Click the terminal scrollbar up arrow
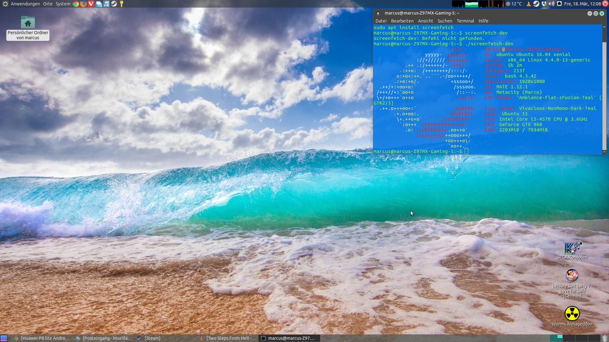The image size is (609, 342). [604, 27]
